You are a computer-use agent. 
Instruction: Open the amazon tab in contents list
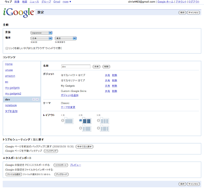[10, 76]
